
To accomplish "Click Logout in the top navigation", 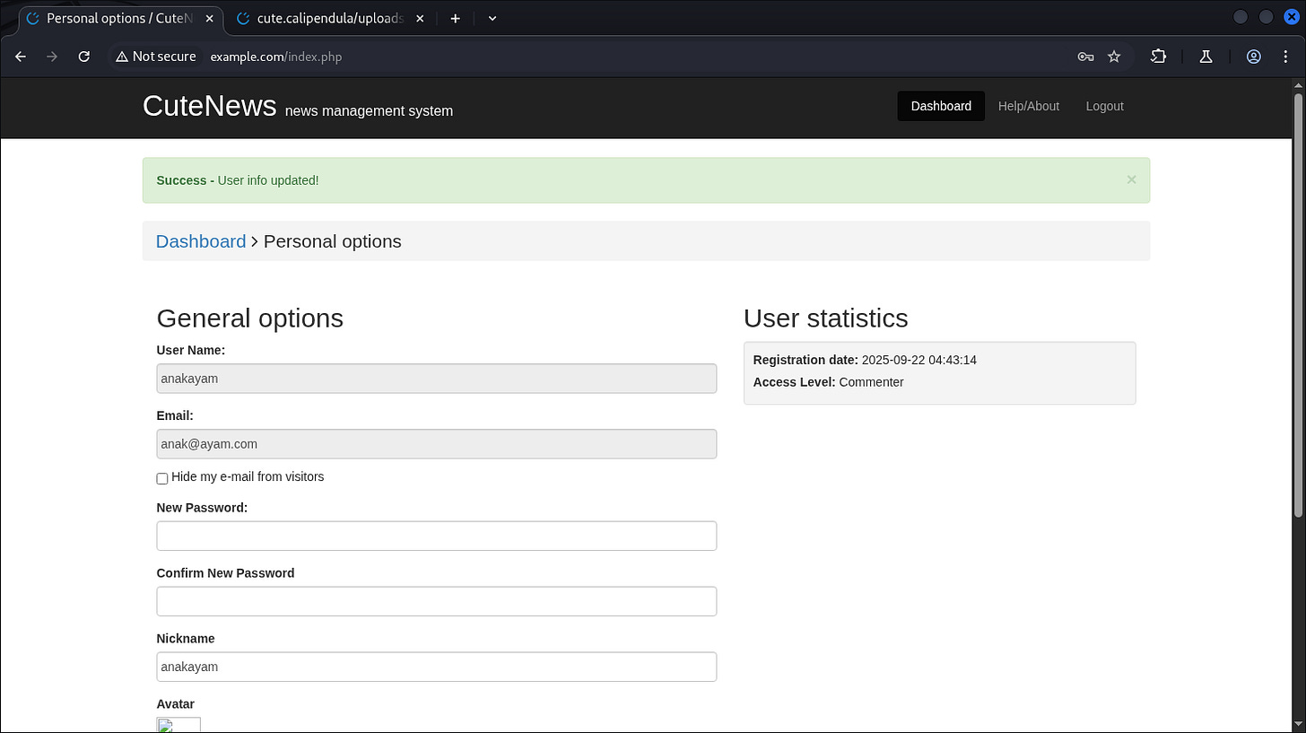I will pos(1104,106).
